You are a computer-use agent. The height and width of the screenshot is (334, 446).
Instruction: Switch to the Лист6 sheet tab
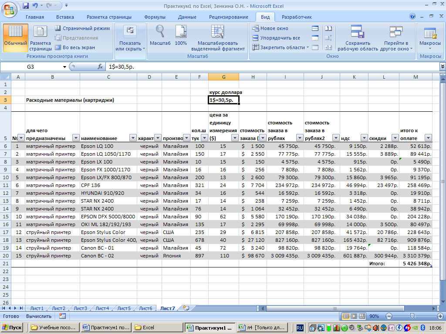(145, 308)
